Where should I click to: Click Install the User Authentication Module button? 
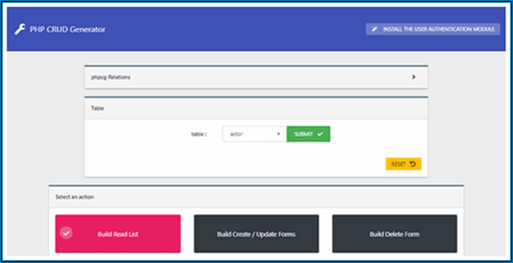click(x=433, y=29)
